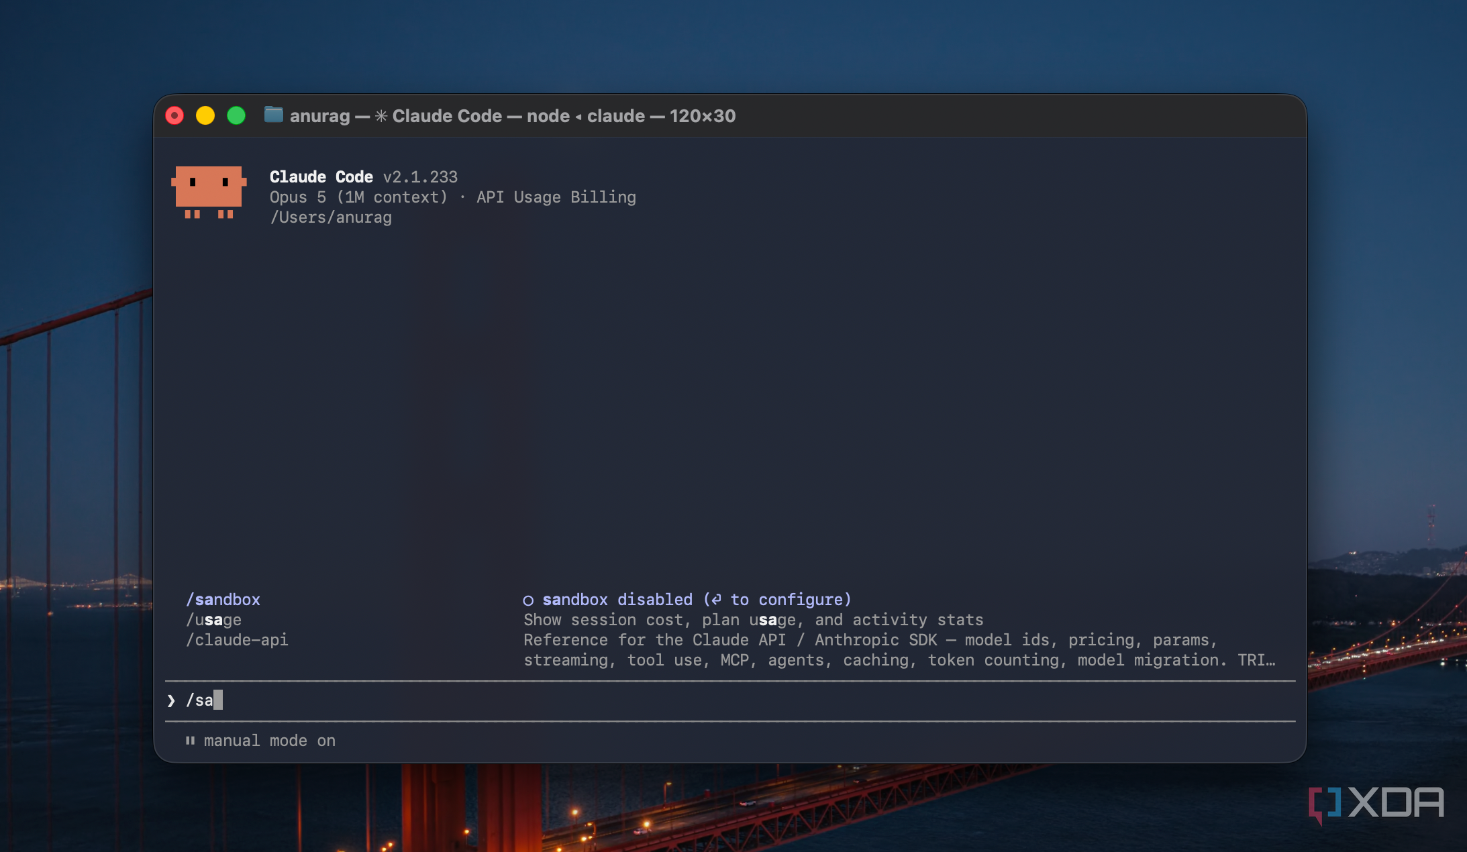1467x852 pixels.
Task: Click the asterisk icon before Claude Code in title
Action: (381, 116)
